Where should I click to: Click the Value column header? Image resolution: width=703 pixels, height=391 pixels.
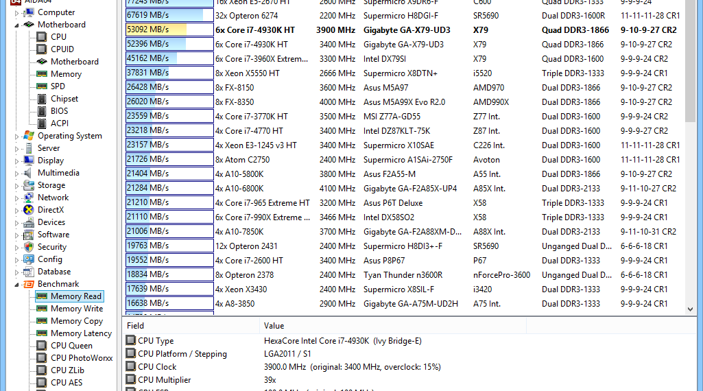click(x=274, y=326)
